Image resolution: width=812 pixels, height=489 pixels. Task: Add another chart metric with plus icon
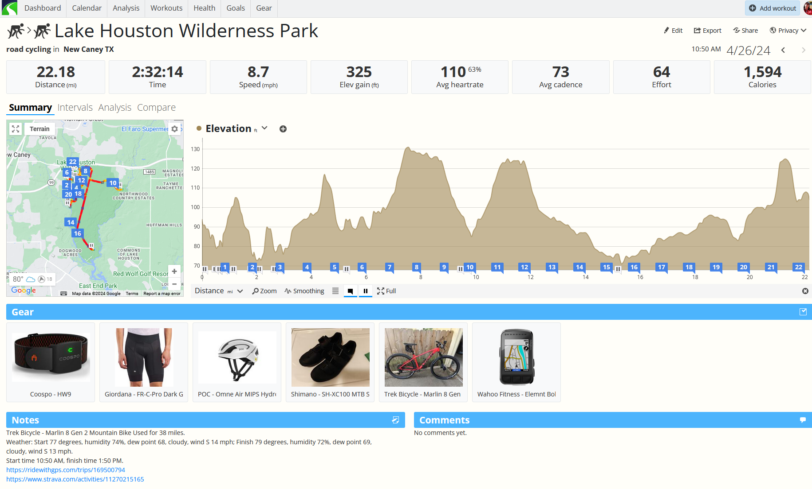(283, 129)
